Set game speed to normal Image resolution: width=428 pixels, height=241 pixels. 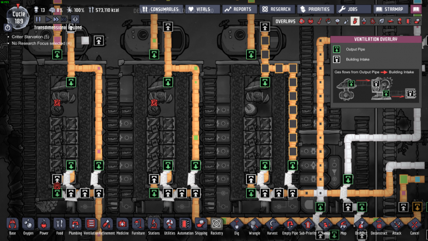pyautogui.click(x=48, y=19)
